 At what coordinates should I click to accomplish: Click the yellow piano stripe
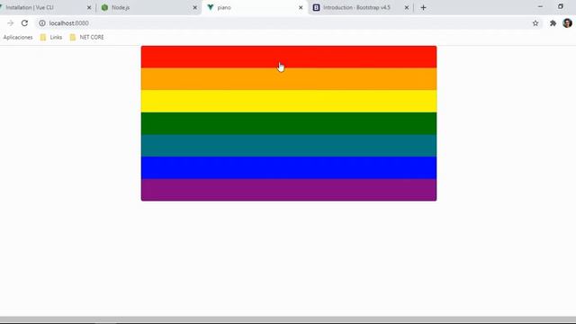tap(289, 101)
